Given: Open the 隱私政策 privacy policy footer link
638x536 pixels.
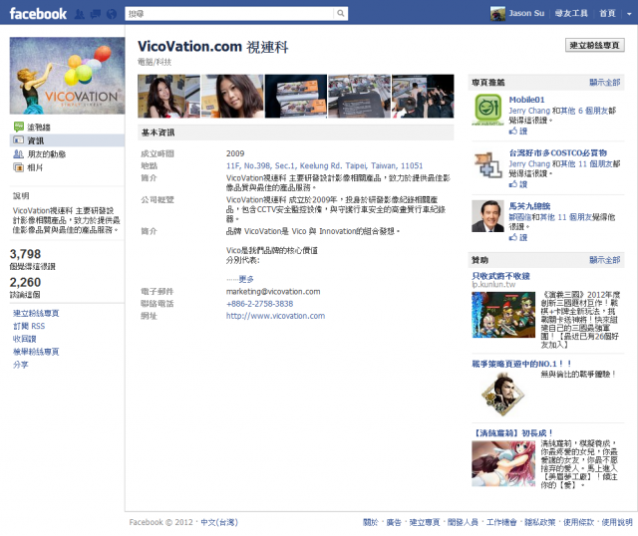Looking at the screenshot, I should pyautogui.click(x=539, y=522).
